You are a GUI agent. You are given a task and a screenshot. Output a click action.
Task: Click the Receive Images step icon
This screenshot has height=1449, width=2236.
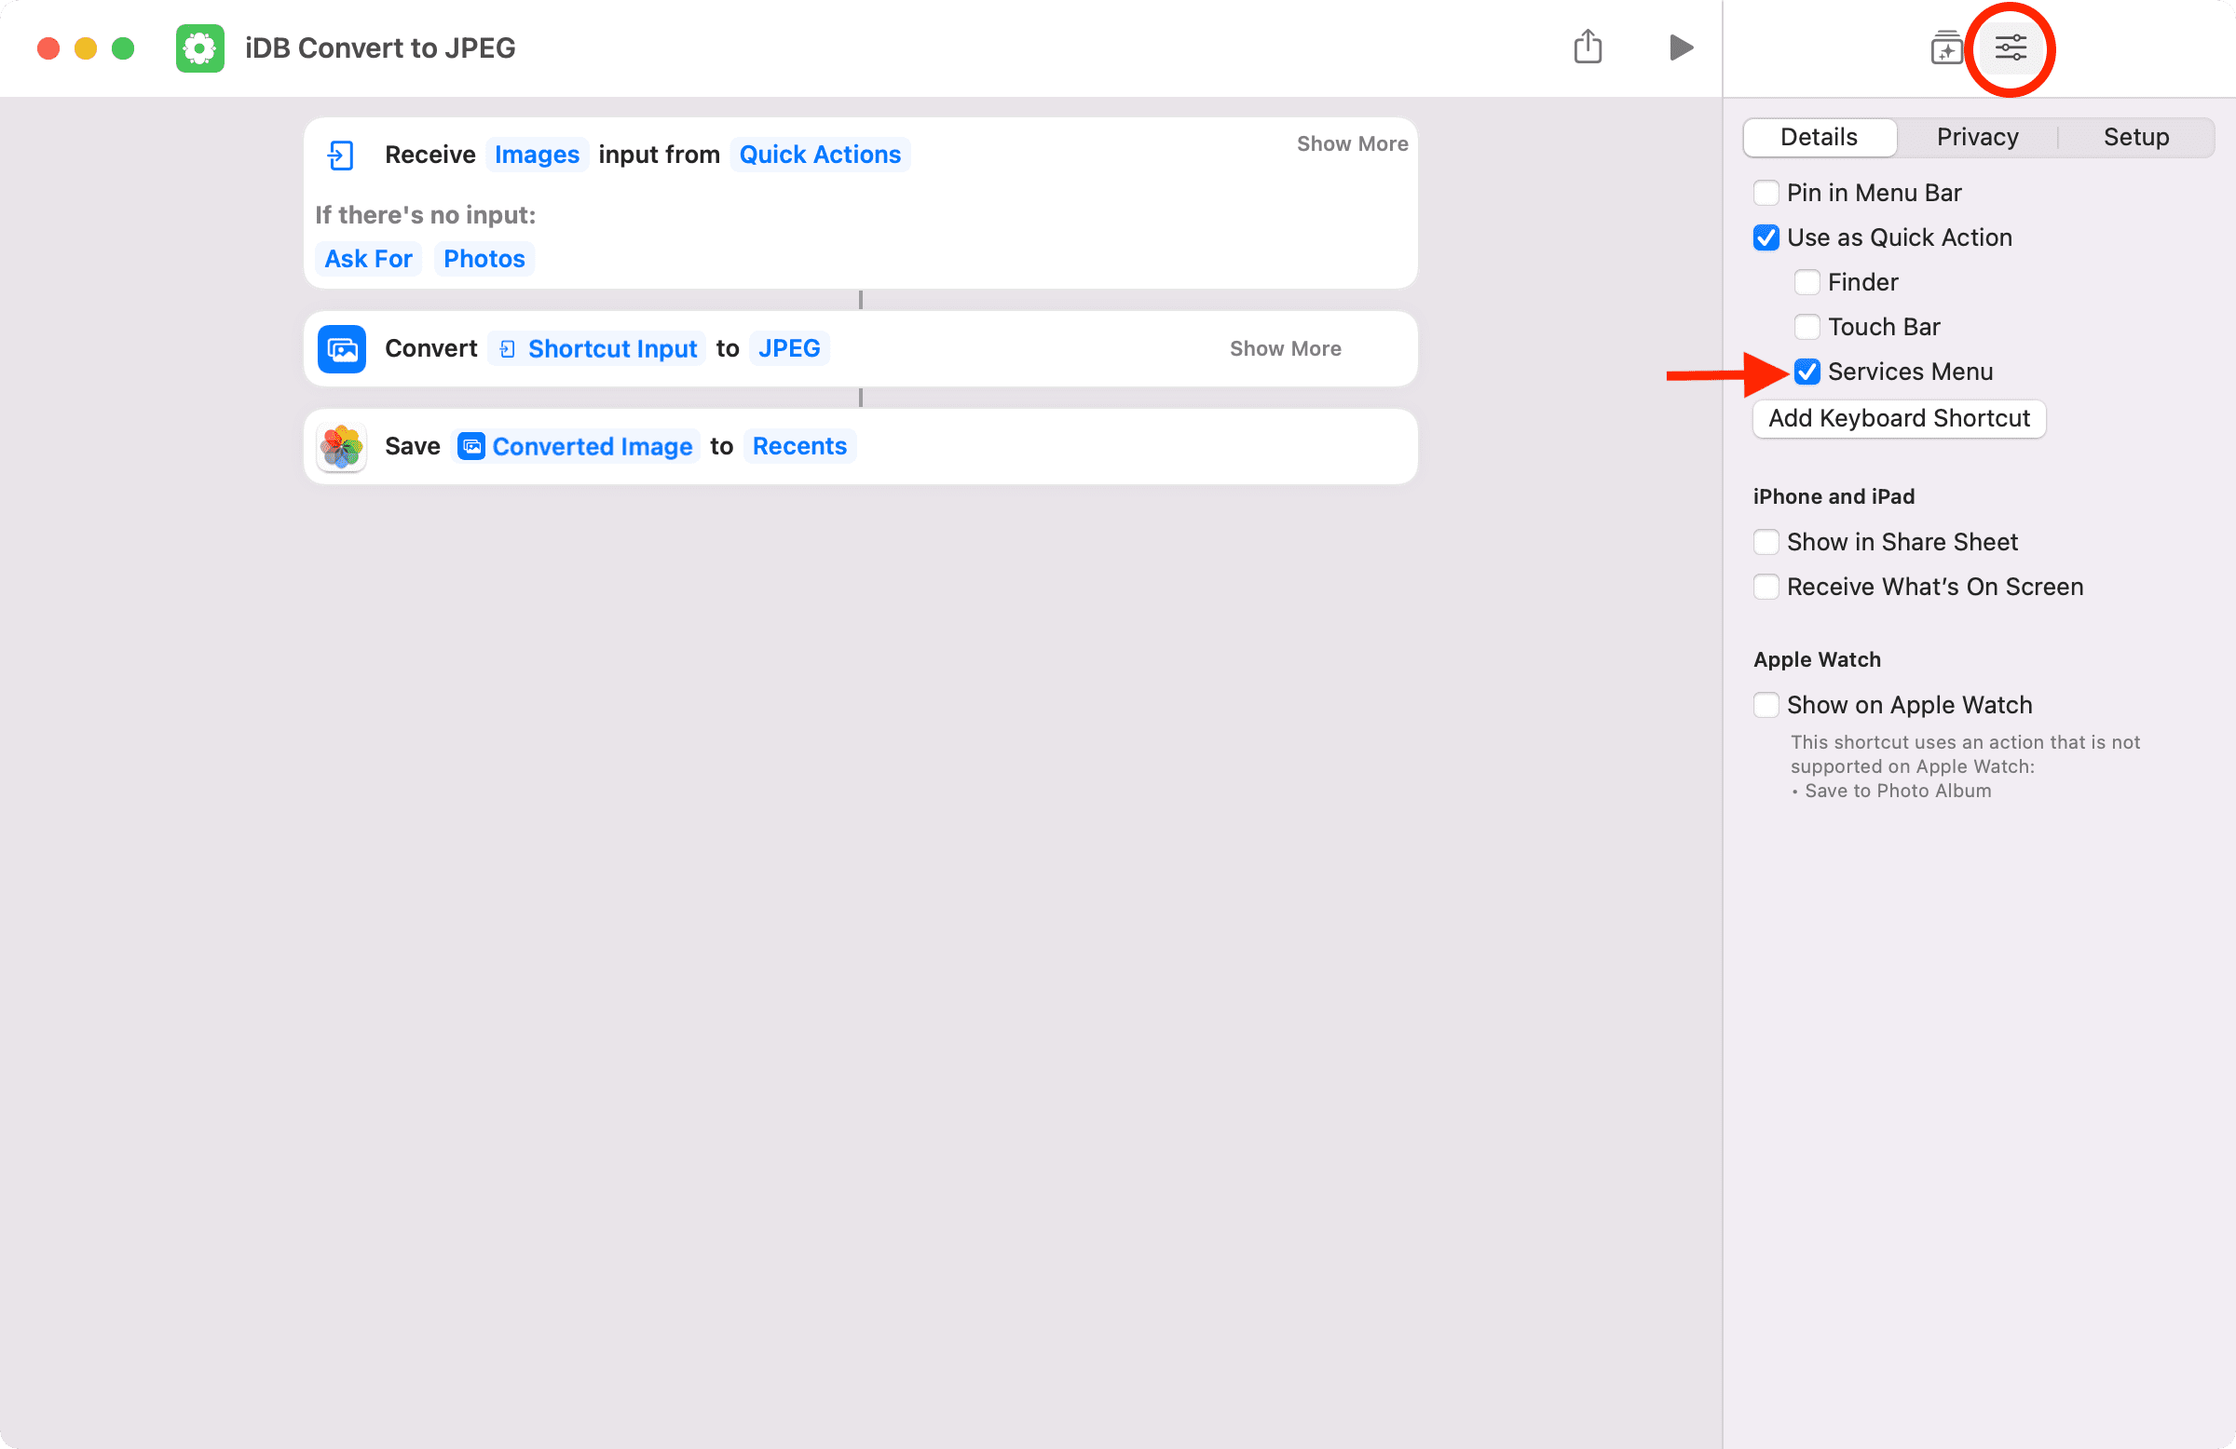[x=342, y=153]
